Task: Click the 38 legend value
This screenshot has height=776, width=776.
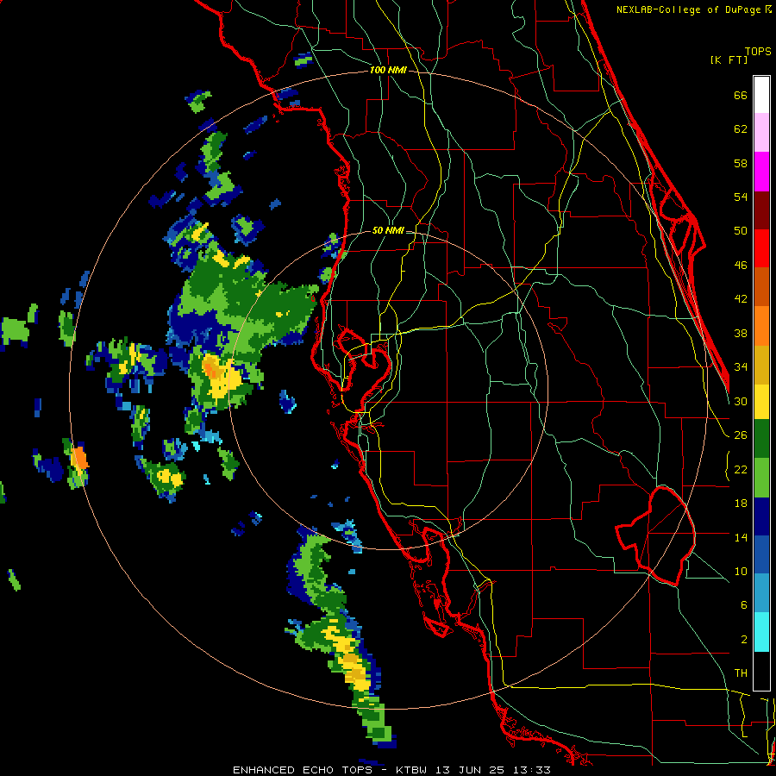Action: [741, 333]
